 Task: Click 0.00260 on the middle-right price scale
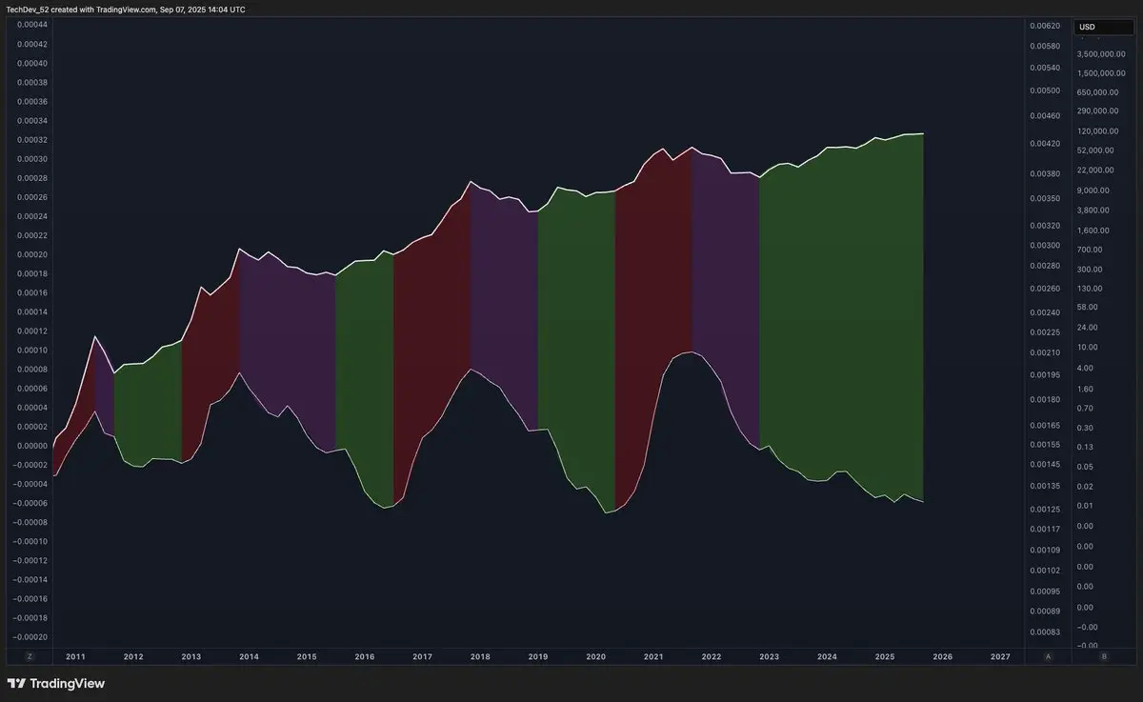click(1045, 288)
